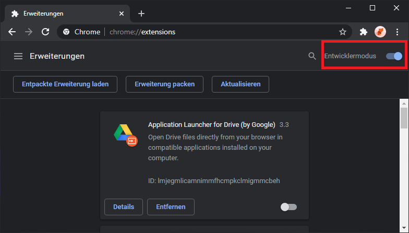Open the Extensions puzzle icon in toolbar
Screen dimensions: 409x233
coord(364,32)
